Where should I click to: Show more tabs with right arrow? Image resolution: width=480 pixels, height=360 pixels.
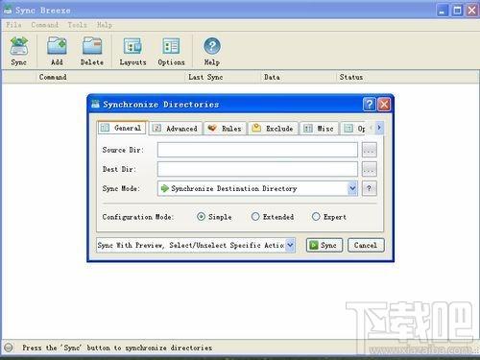379,128
